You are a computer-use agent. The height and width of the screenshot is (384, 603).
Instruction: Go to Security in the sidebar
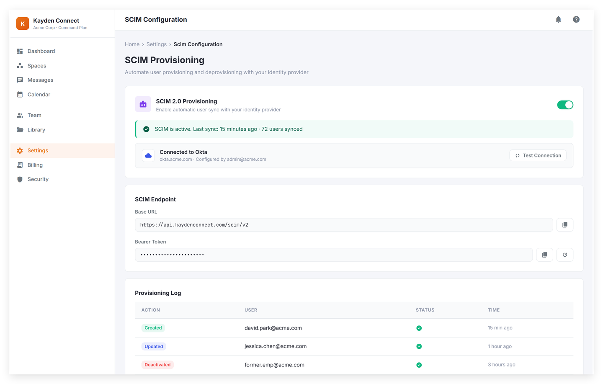[x=62, y=179]
